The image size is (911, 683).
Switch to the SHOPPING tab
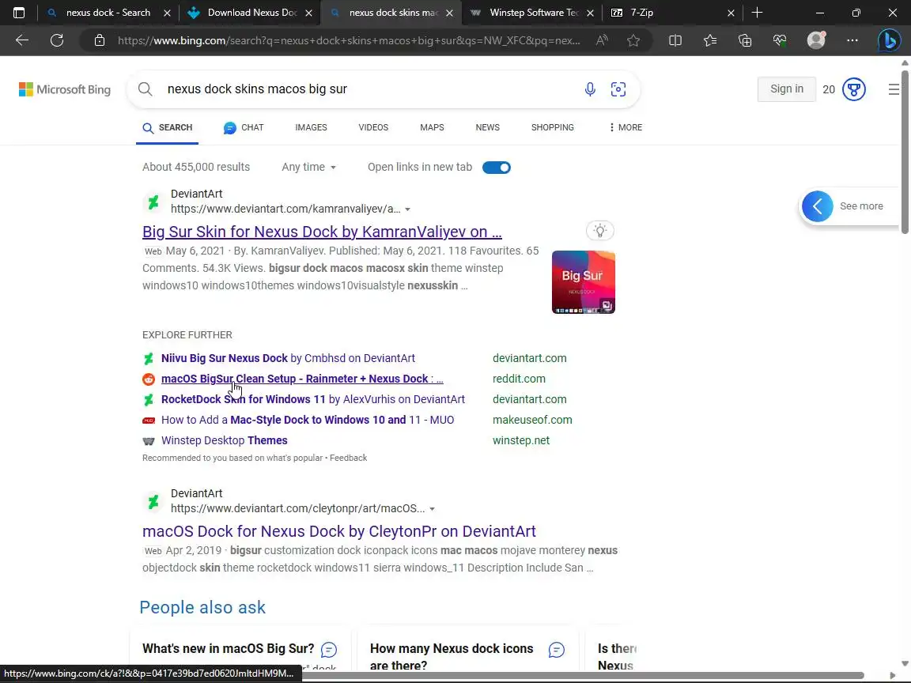pyautogui.click(x=553, y=127)
